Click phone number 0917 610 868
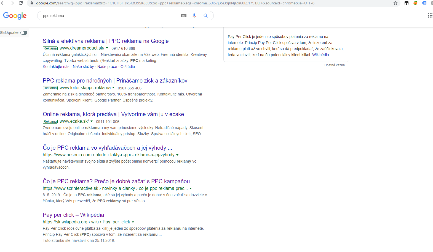The image size is (433, 252). (x=123, y=48)
